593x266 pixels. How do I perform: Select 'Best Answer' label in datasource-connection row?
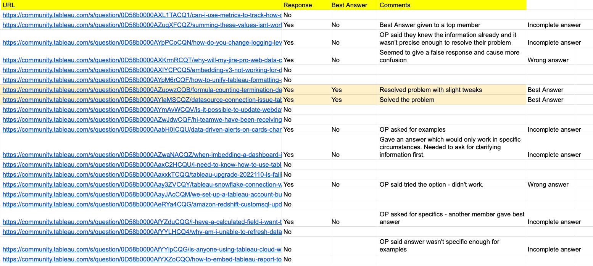[x=545, y=100]
